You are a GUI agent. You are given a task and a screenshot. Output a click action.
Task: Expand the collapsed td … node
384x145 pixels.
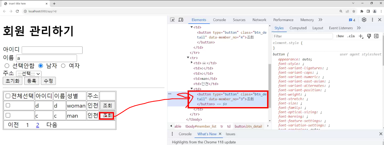coord(192,63)
